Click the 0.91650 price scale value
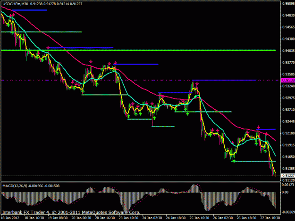 tap(288, 157)
